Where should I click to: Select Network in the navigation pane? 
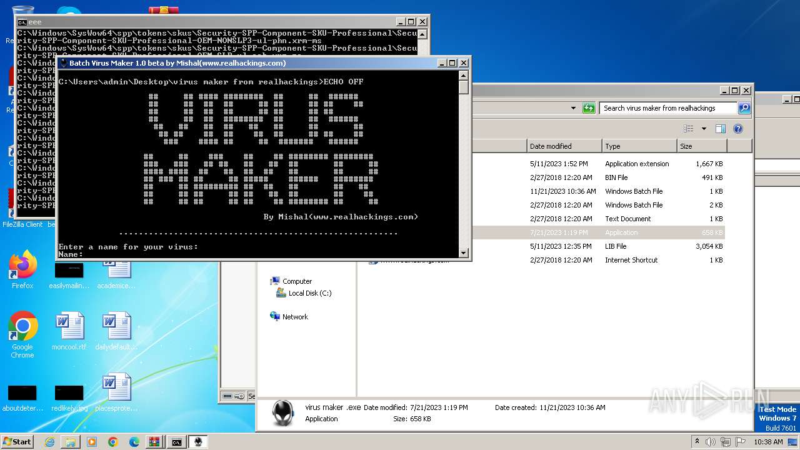(295, 317)
